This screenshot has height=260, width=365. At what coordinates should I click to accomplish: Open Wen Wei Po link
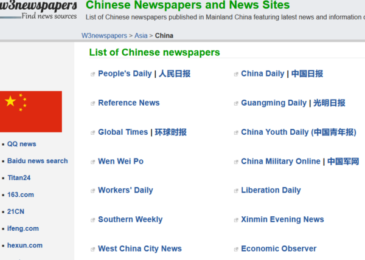click(x=120, y=161)
